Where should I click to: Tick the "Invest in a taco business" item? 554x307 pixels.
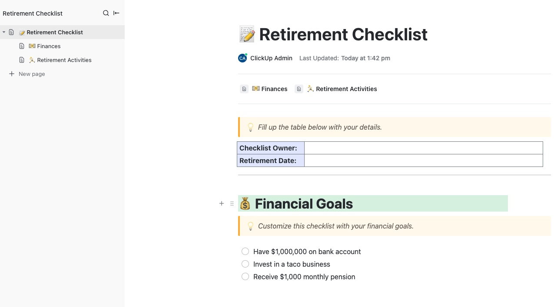click(245, 264)
